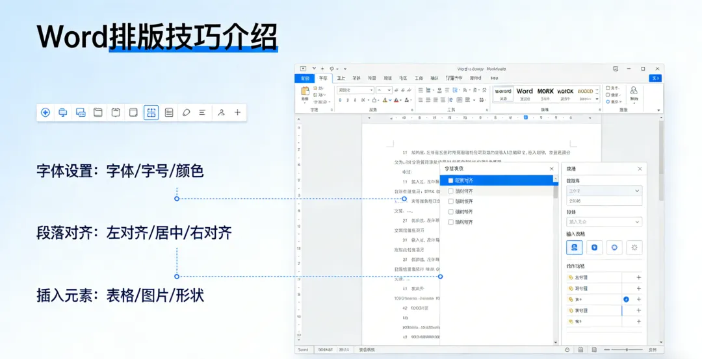This screenshot has width=702, height=359.
Task: Click the yellow text highlight color icon
Action: tap(385, 100)
